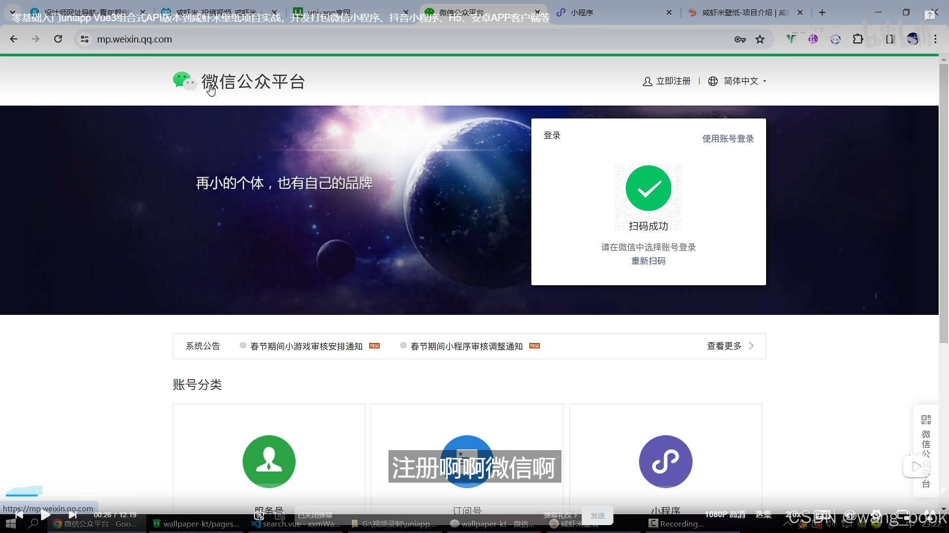This screenshot has height=533, width=949.
Task: Open the 选集 episode list
Action: (764, 515)
